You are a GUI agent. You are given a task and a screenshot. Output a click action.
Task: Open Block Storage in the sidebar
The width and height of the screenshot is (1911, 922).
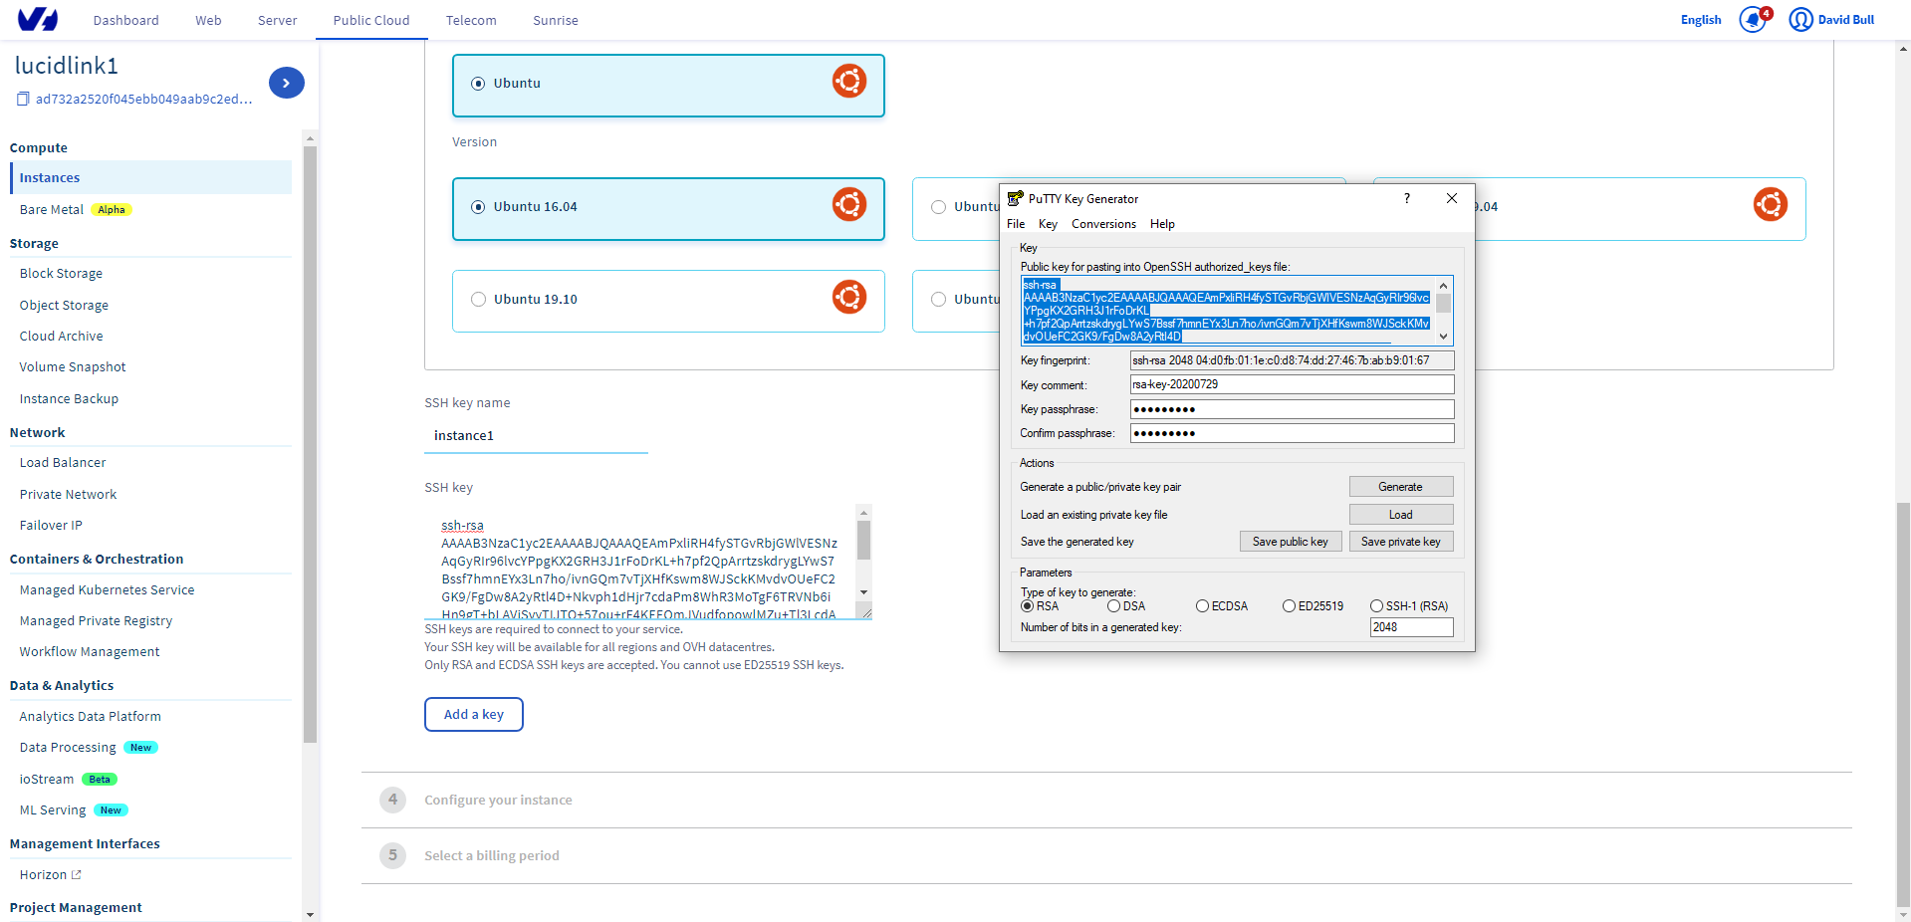coord(61,274)
